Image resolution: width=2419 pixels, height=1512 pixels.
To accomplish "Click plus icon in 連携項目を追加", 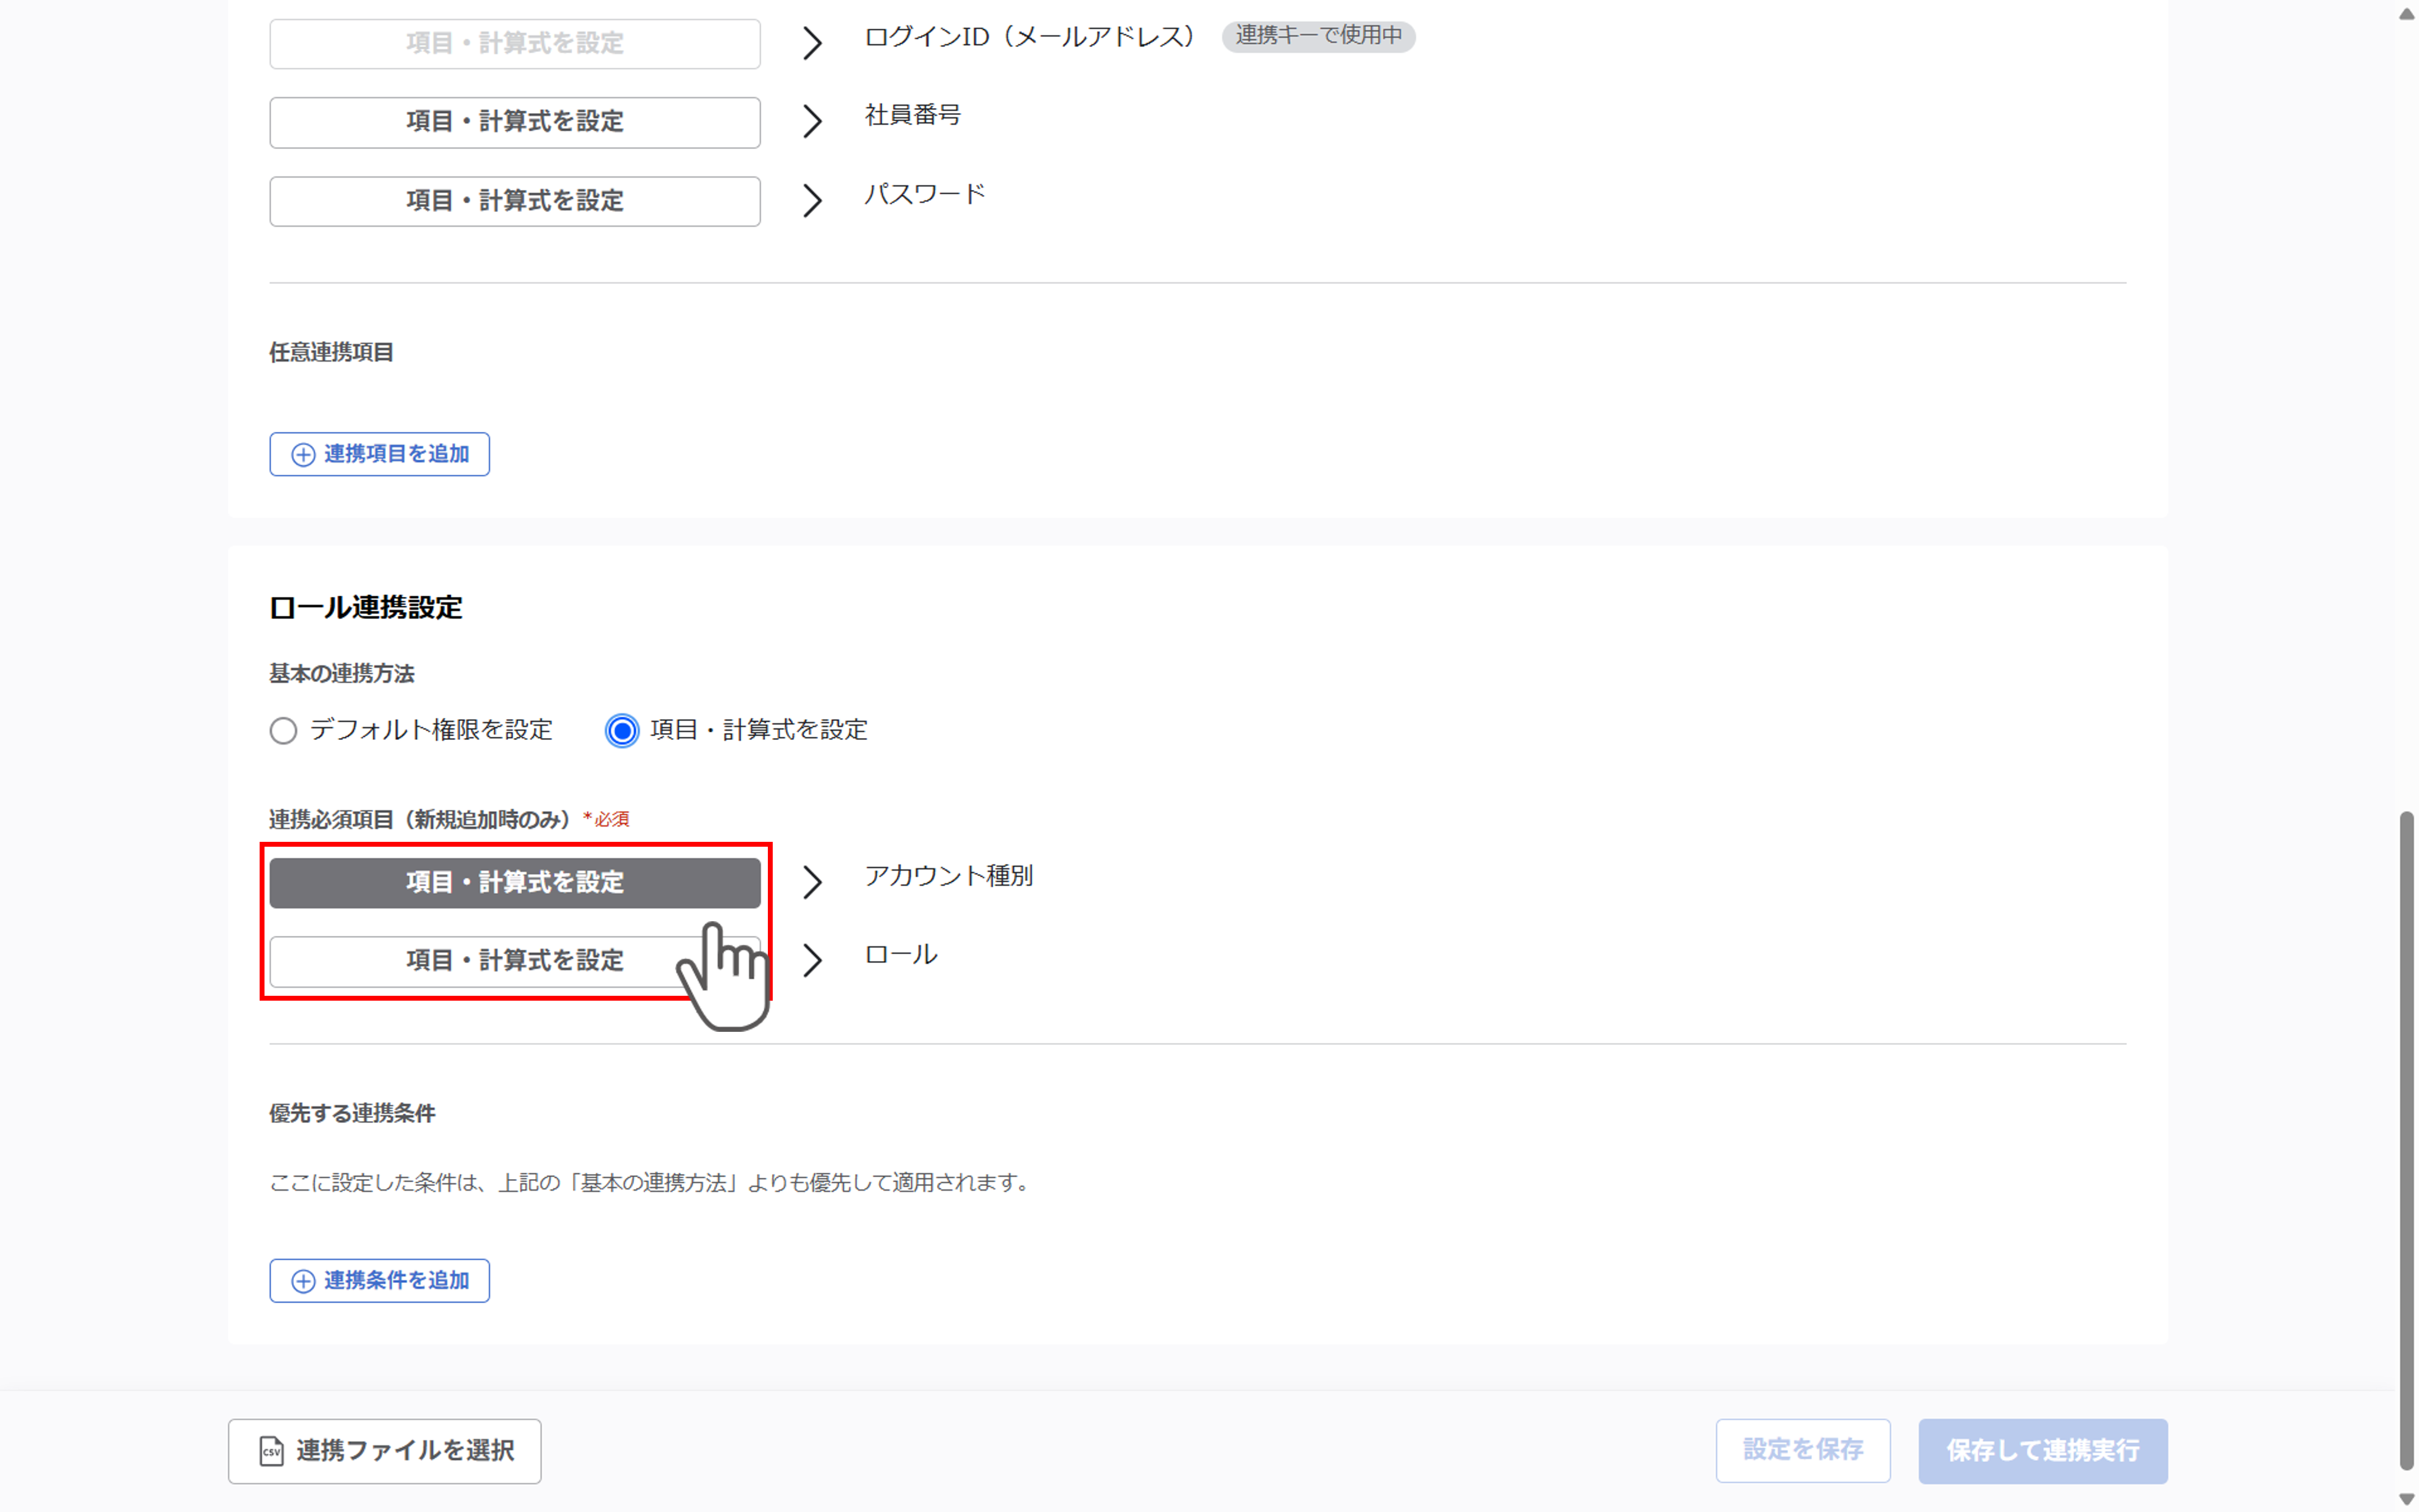I will (x=303, y=455).
